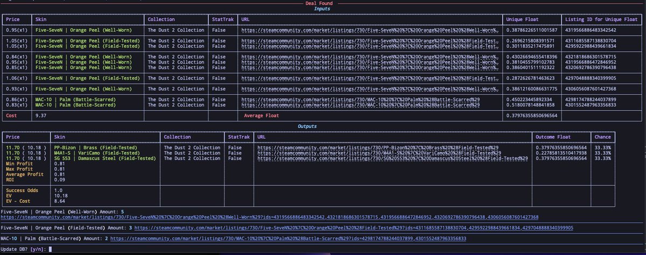Image resolution: width=646 pixels, height=255 pixels.
Task: Click the Inputs table 'StatTrak' header
Action: click(223, 19)
